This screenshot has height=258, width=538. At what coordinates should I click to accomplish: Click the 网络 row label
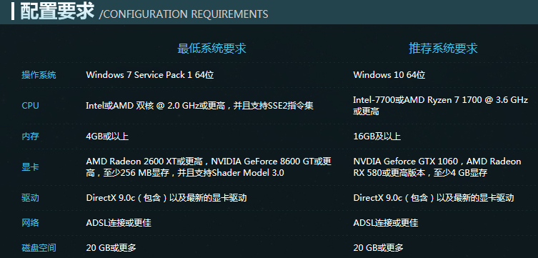pyautogui.click(x=30, y=223)
